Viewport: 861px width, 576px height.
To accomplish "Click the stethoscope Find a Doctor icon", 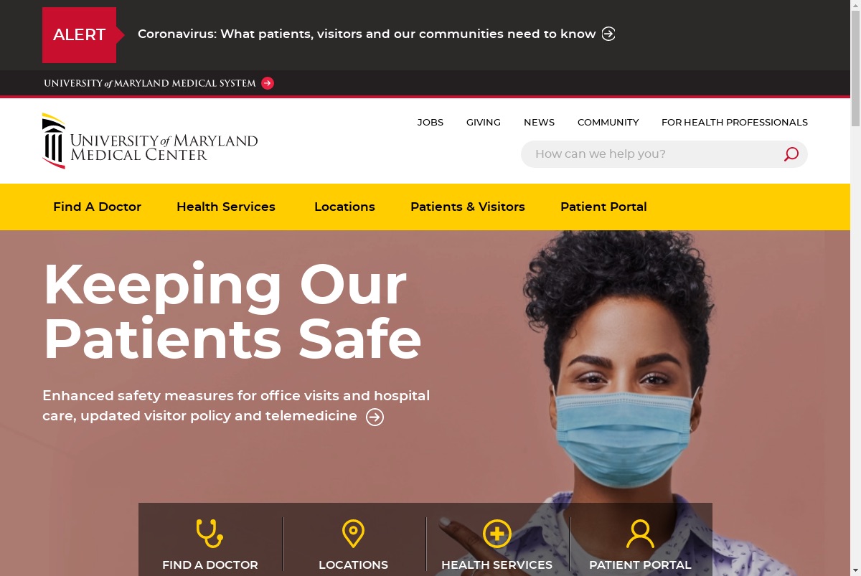I will [210, 534].
